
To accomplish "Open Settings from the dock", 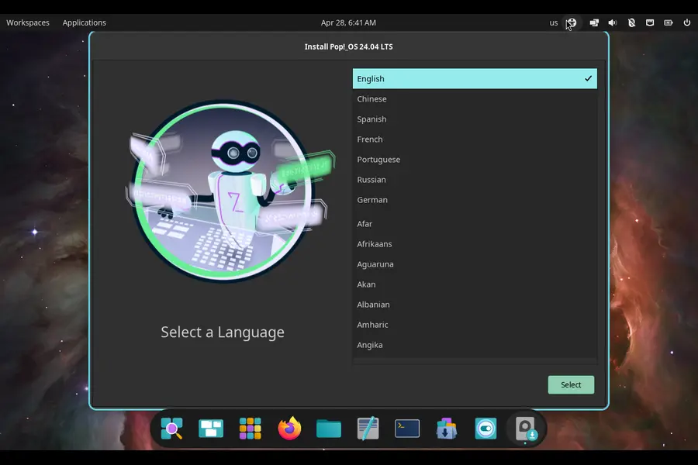I will 485,428.
